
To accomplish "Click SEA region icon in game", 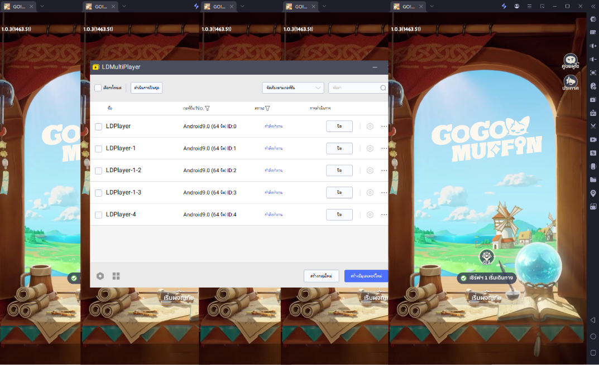I will point(486,257).
